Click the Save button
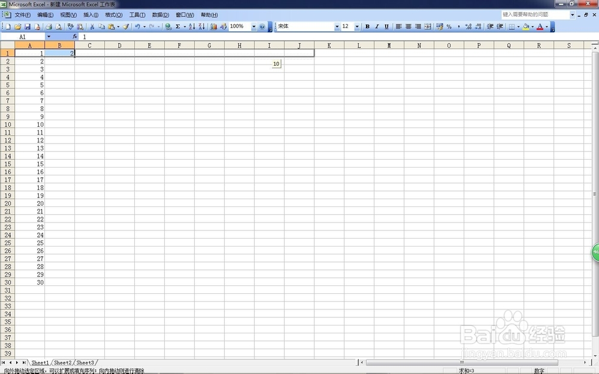 26,26
